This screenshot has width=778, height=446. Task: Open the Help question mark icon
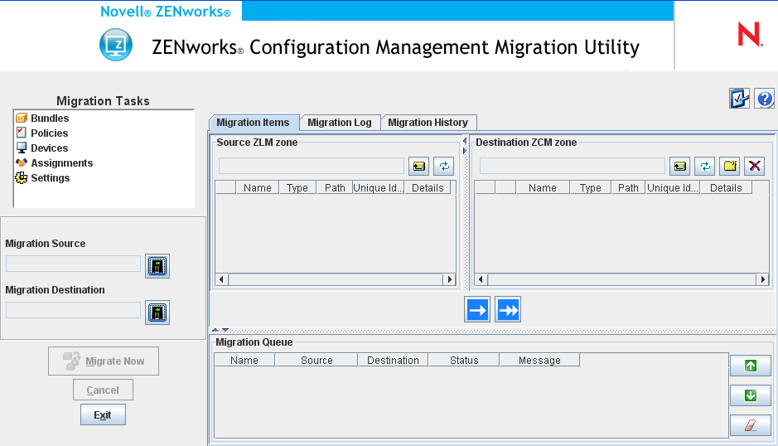765,99
